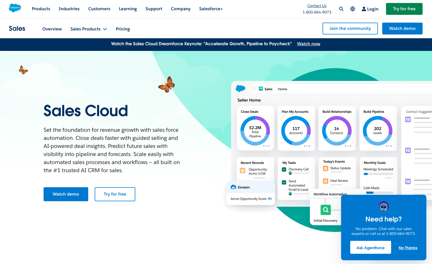
Task: Click the My Tasks heading
Action: tap(289, 163)
